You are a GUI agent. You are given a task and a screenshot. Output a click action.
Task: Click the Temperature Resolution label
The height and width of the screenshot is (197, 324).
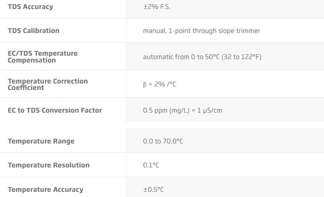[48, 165]
